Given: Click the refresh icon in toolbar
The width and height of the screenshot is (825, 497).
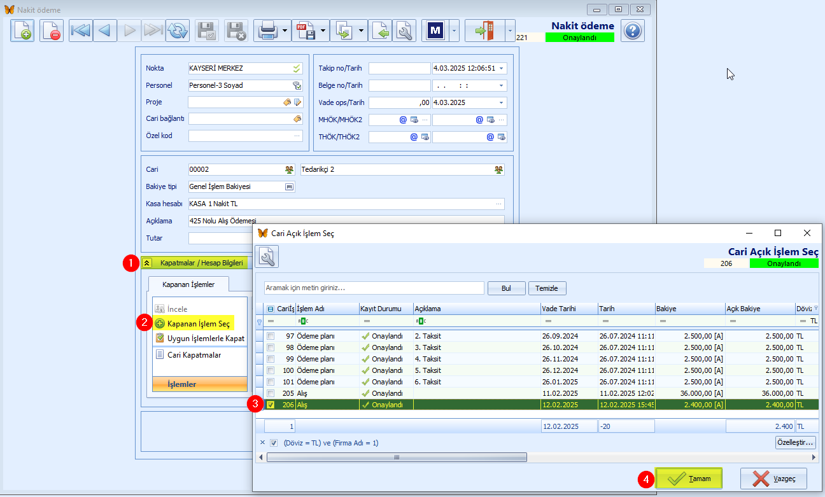Looking at the screenshot, I should 178,31.
